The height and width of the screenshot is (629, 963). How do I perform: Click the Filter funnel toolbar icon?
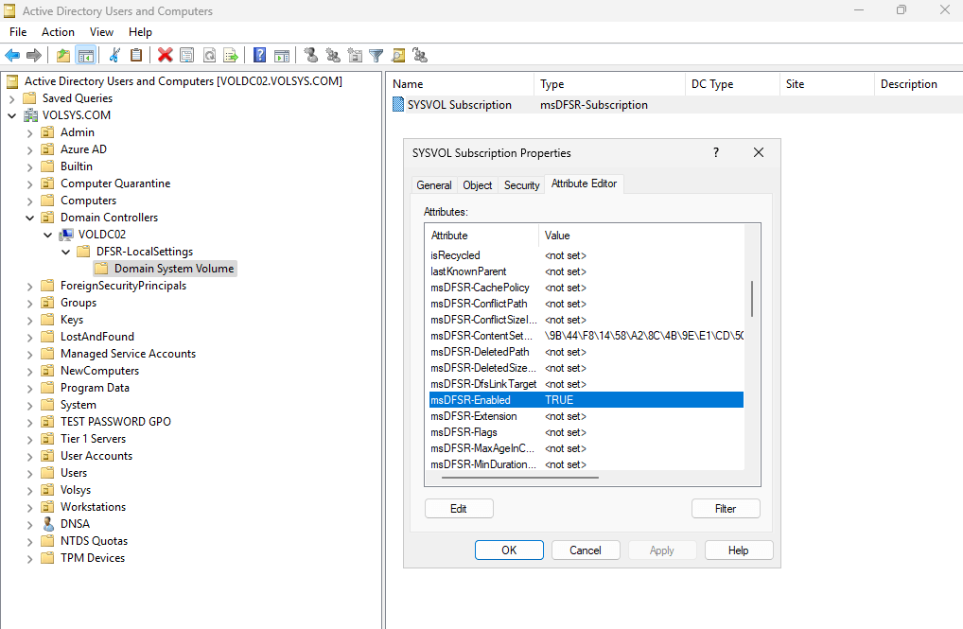(376, 56)
